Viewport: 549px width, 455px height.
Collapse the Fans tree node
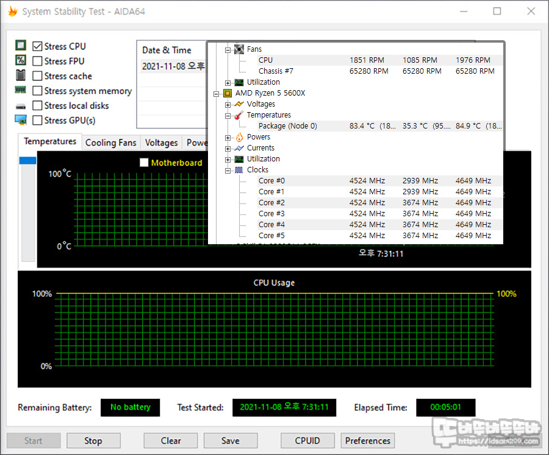(x=228, y=50)
